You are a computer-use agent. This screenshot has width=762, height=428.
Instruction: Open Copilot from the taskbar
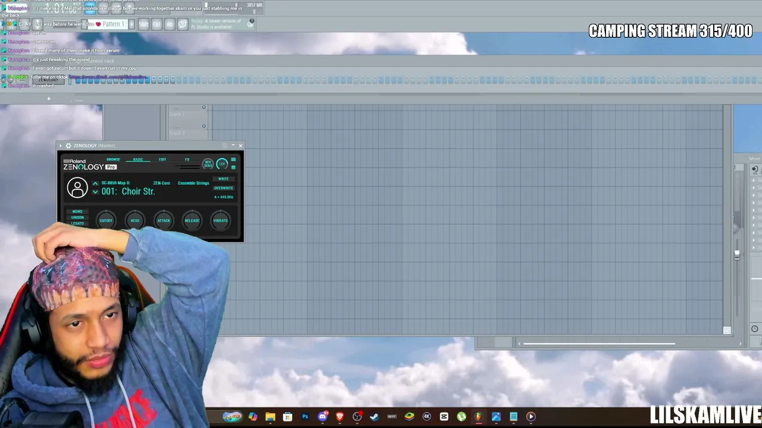tap(253, 417)
